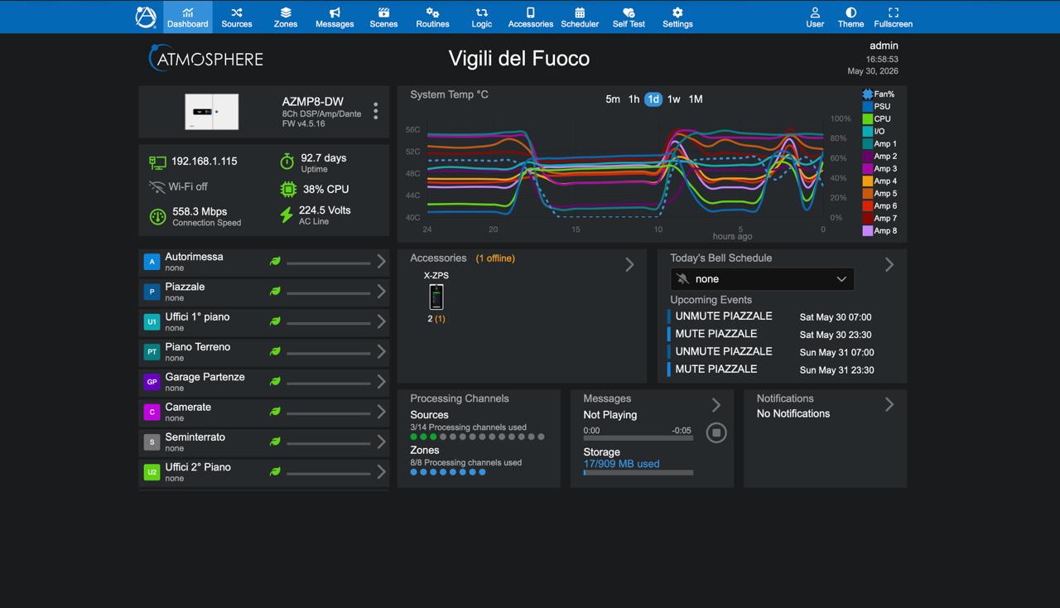Open the AZMP8-DW three-dot menu
Image resolution: width=1060 pixels, height=608 pixels.
[x=376, y=111]
